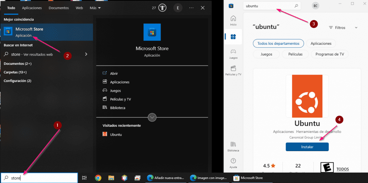368x183 pixels.
Task: Maximize the Microsoft Store window
Action: pos(352,4)
